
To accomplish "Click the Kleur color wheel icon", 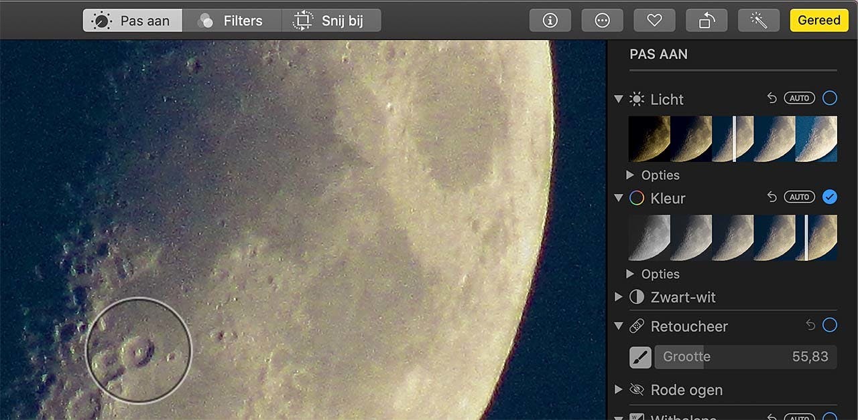I will 637,198.
